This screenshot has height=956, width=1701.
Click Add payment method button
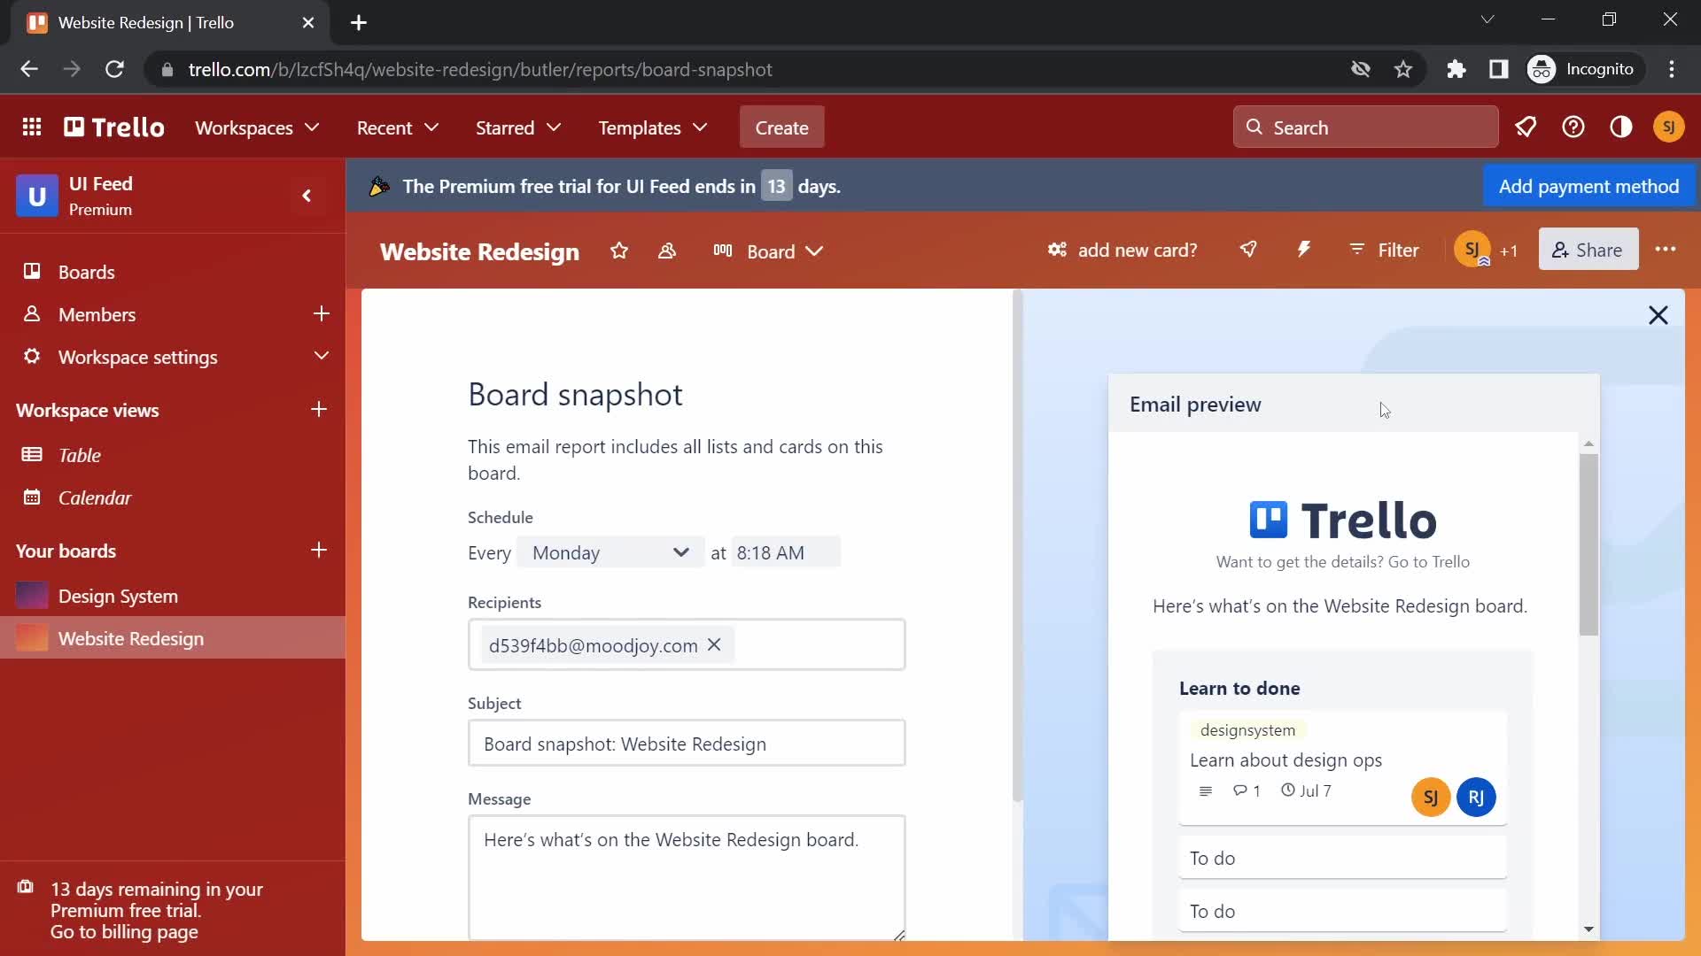pos(1588,186)
